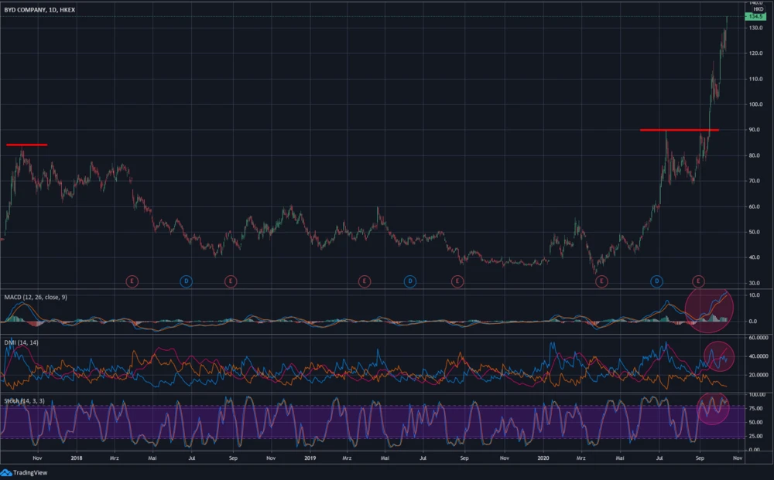This screenshot has width=774, height=480.
Task: Open the dividend D marker from mid-2018
Action: click(x=187, y=281)
